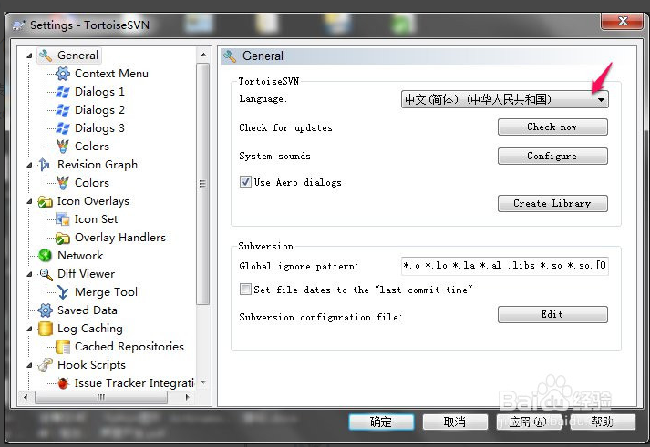
Task: Open the Dialogs 2 settings page
Action: click(99, 110)
